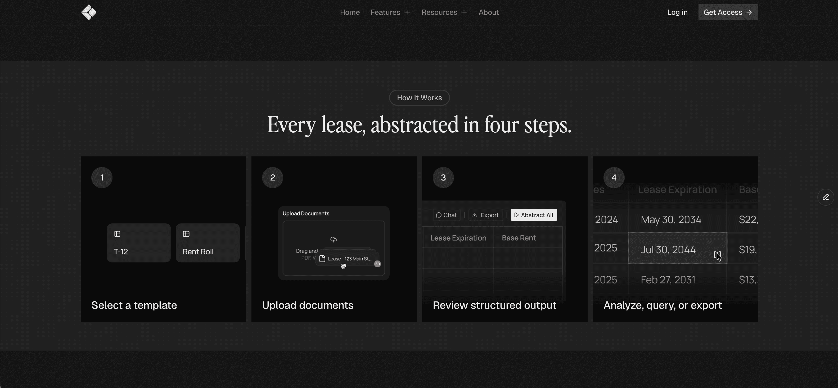Click the Log in link
This screenshot has height=388, width=838.
coord(677,12)
